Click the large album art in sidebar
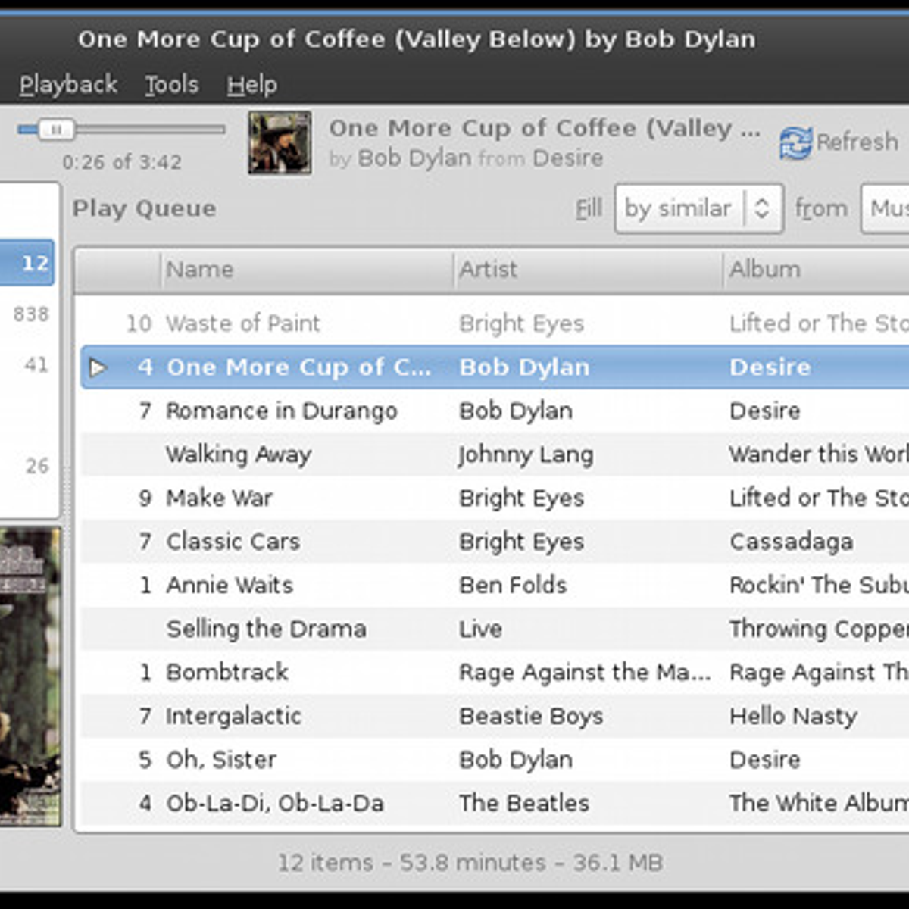The width and height of the screenshot is (909, 909). [30, 676]
